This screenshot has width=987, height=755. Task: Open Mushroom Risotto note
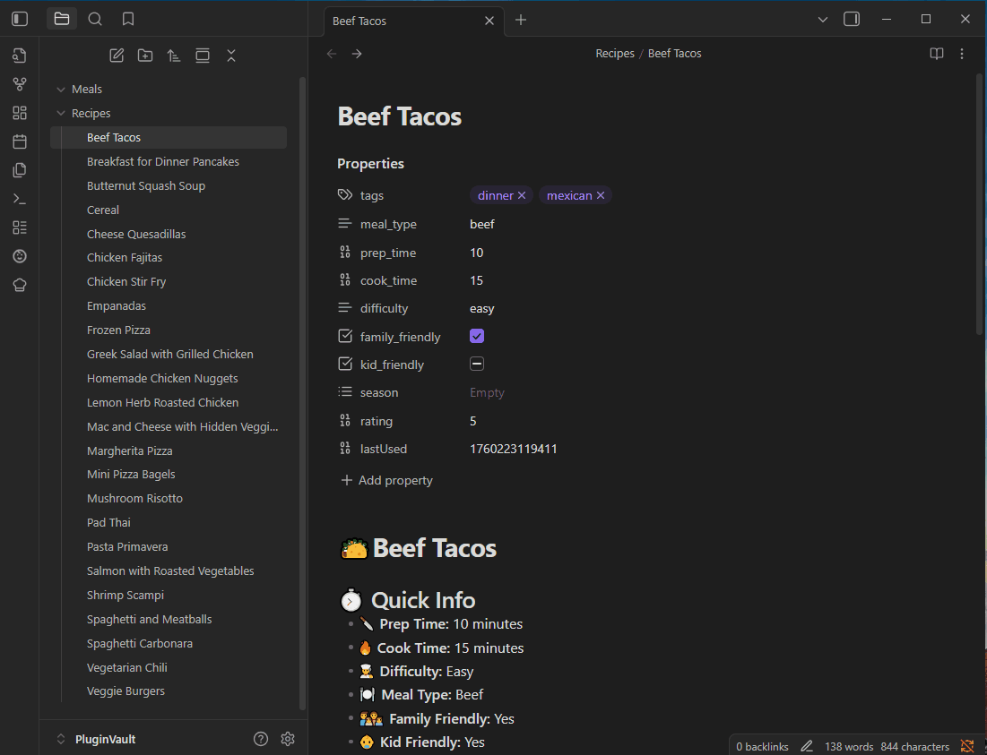(134, 499)
